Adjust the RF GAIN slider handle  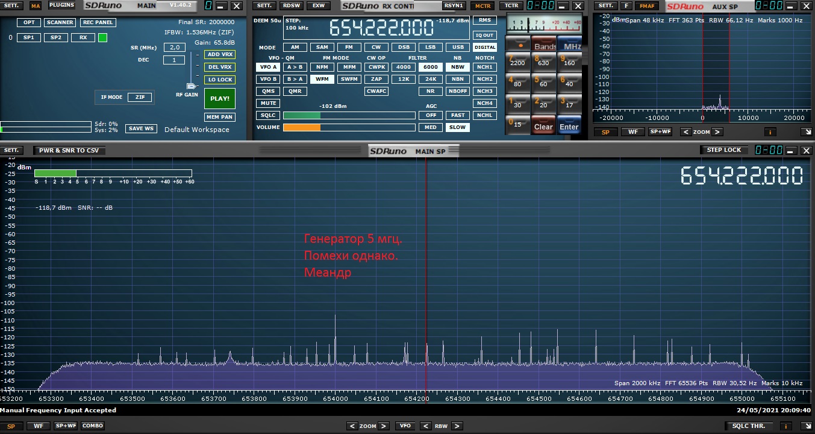(193, 85)
